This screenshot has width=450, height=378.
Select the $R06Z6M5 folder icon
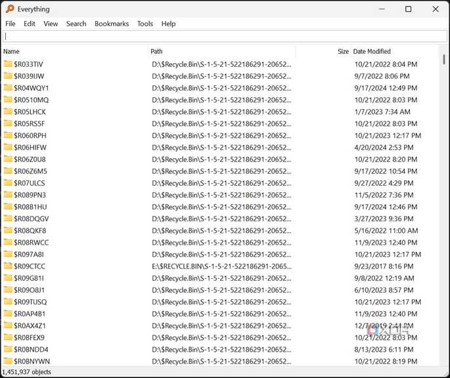pyautogui.click(x=8, y=171)
